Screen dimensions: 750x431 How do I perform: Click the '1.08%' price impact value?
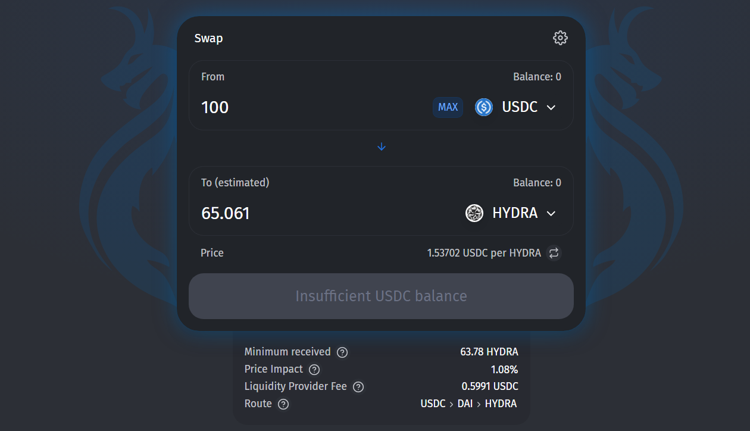tap(504, 369)
